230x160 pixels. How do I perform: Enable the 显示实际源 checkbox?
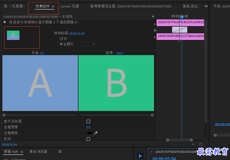[x=88, y=121]
